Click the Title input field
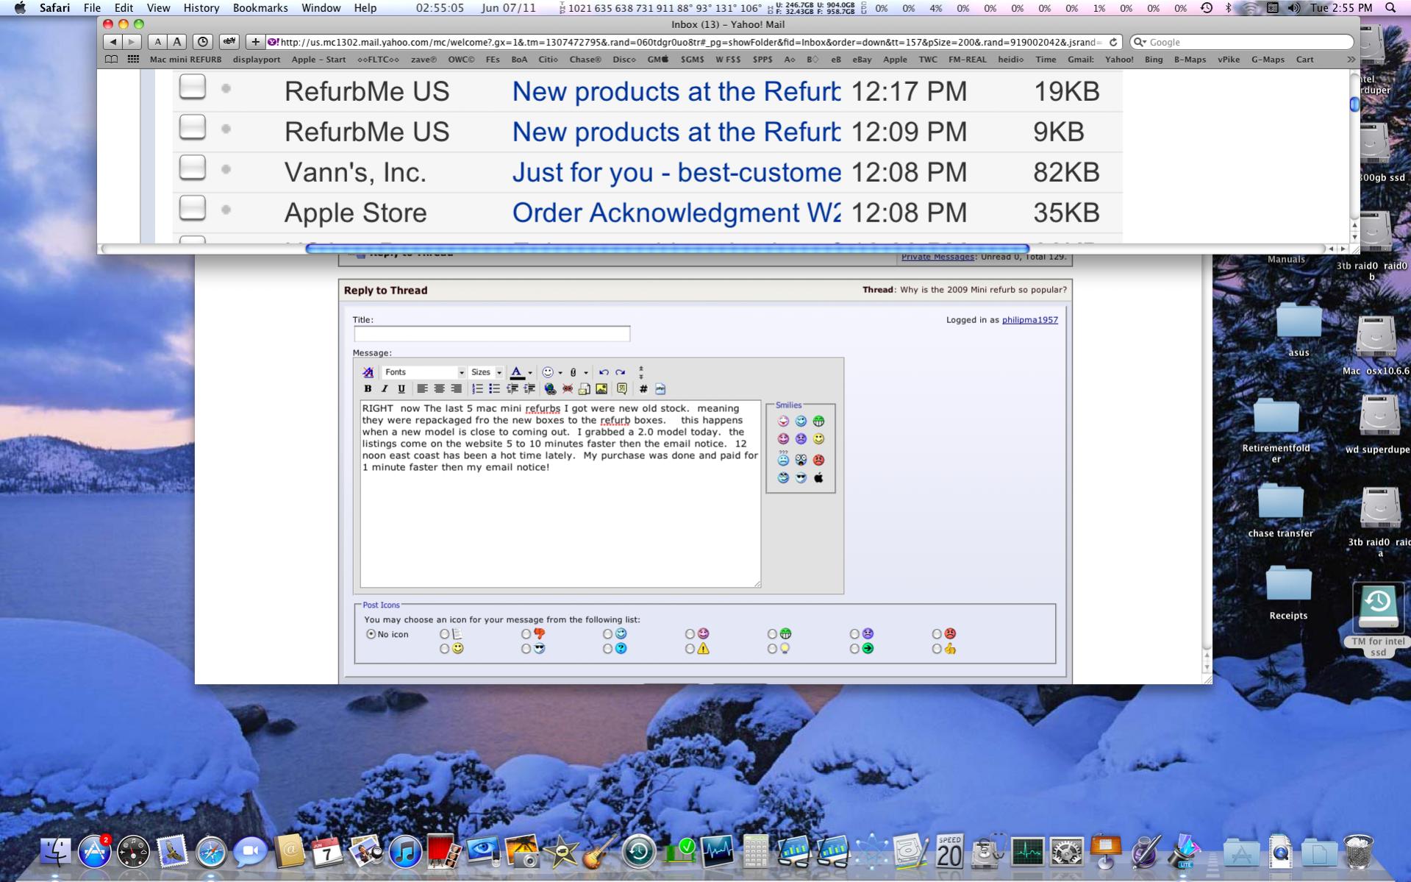1411x882 pixels. click(x=492, y=334)
